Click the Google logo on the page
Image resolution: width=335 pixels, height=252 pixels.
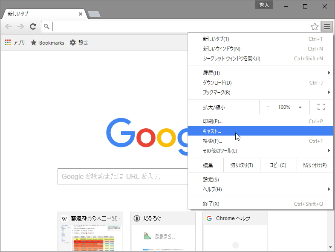point(147,136)
